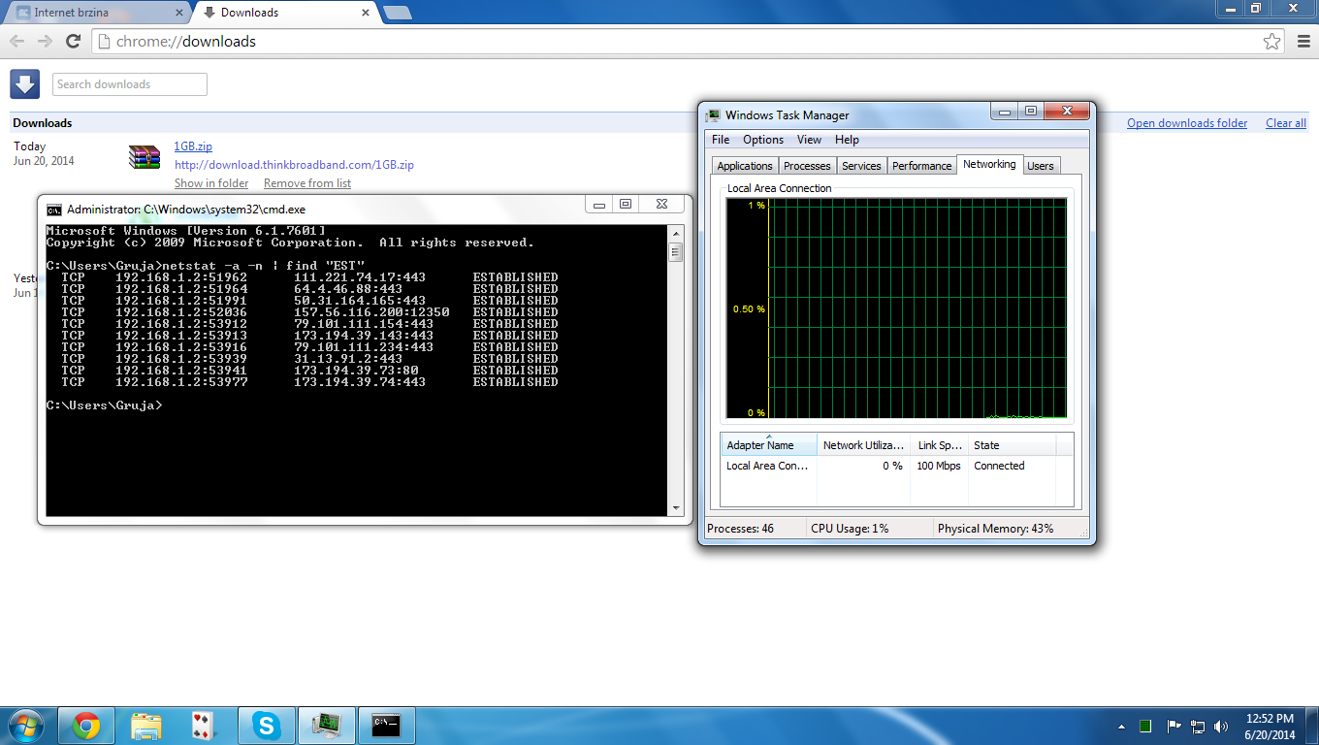Viewport: 1319px width, 745px height.
Task: Focus the Search downloads field
Action: 130,84
